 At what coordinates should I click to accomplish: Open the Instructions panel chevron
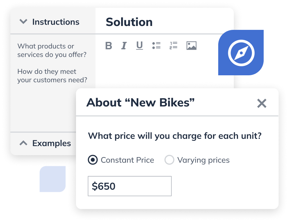[23, 22]
